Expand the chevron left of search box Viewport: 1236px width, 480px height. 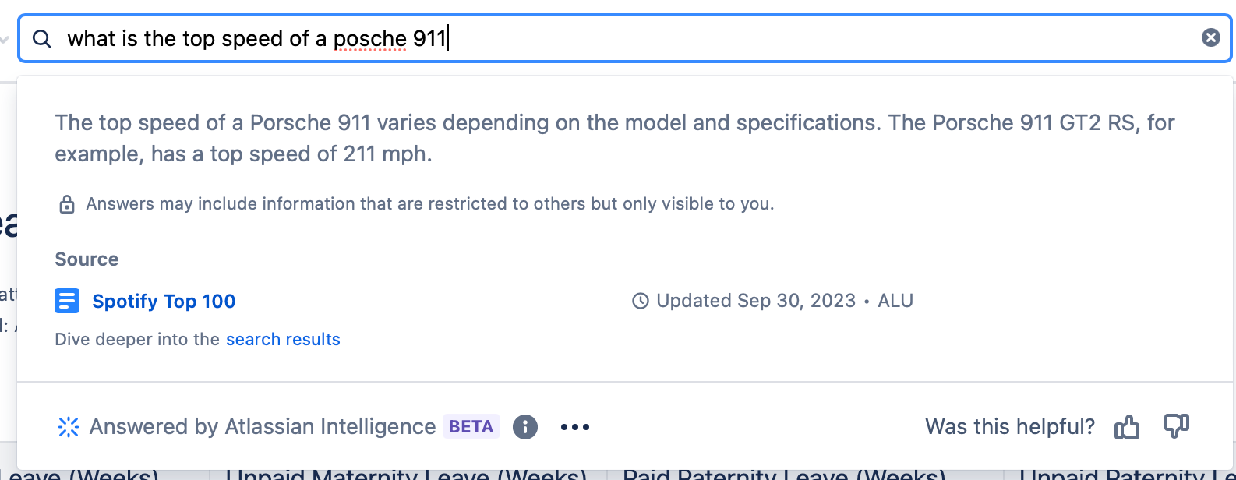pyautogui.click(x=4, y=39)
